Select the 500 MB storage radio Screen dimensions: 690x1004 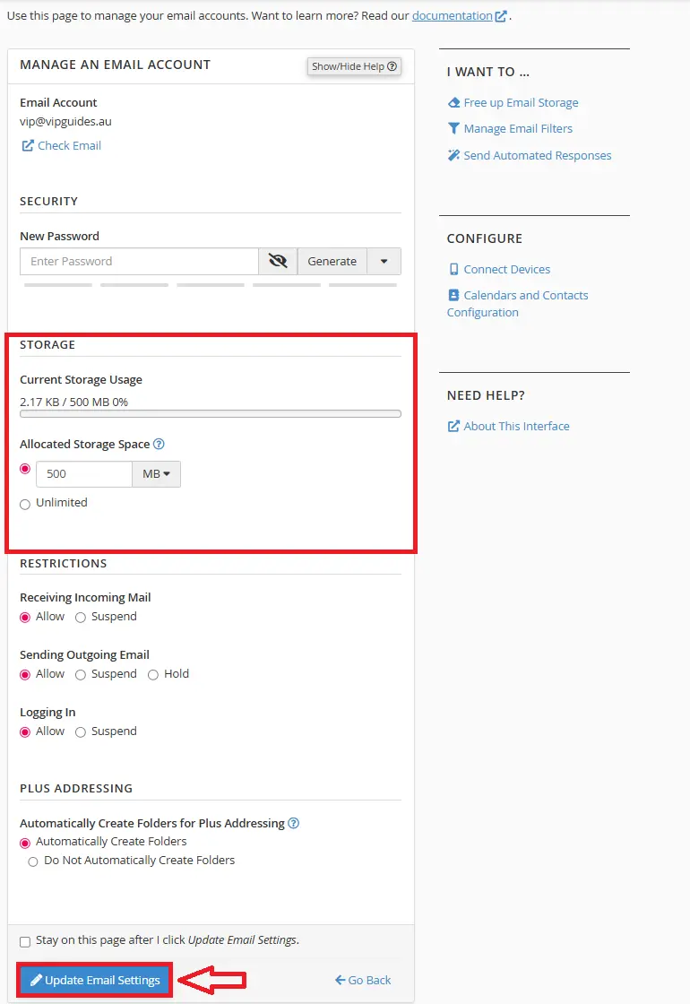pos(25,469)
